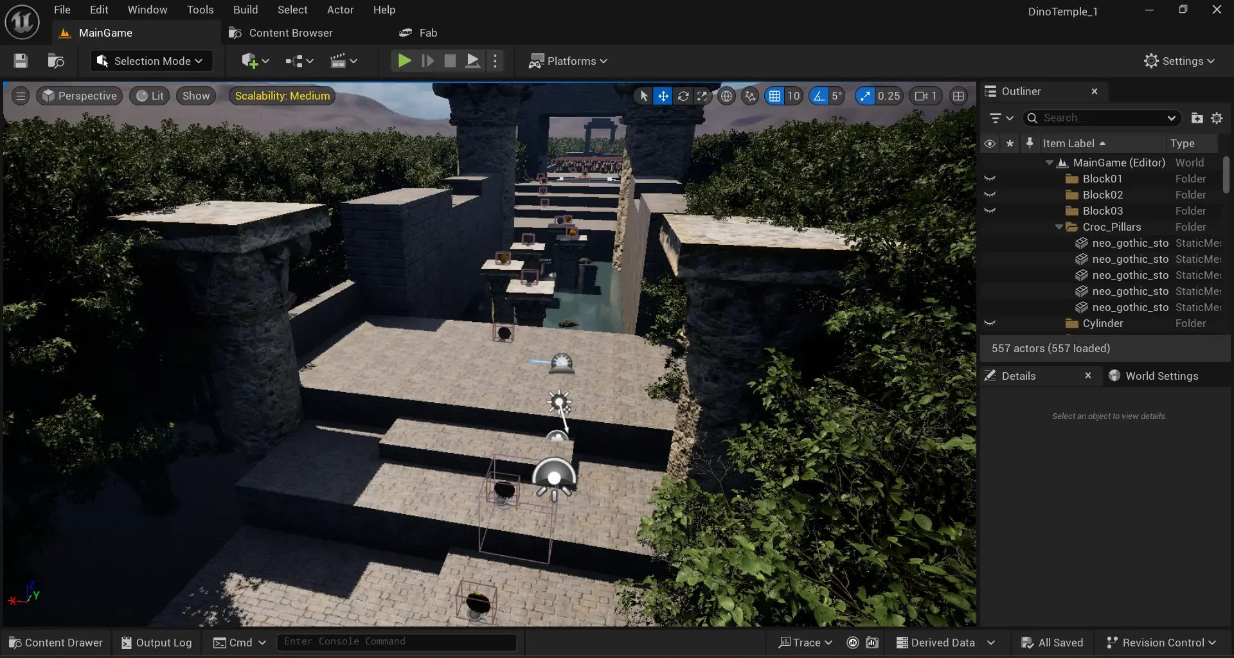Viewport: 1234px width, 658px height.
Task: Toggle rotation snapping icon
Action: click(819, 96)
